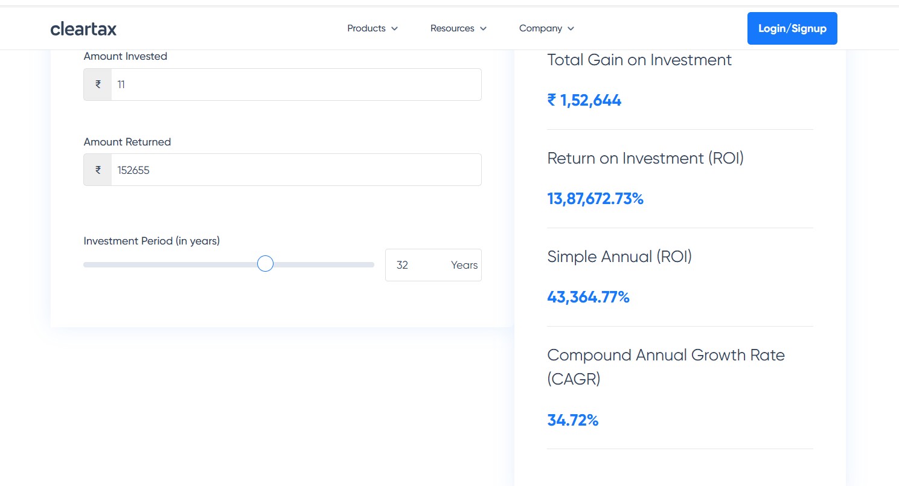Screen dimensions: 899x486
Task: Open the Company menu
Action: (540, 28)
